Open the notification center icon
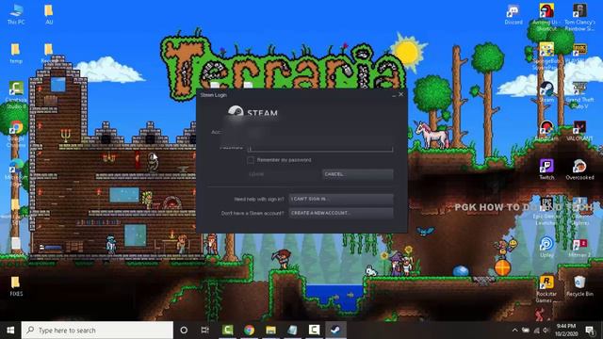 (590, 330)
